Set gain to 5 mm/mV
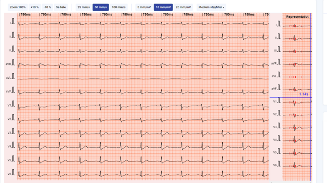 (144, 7)
